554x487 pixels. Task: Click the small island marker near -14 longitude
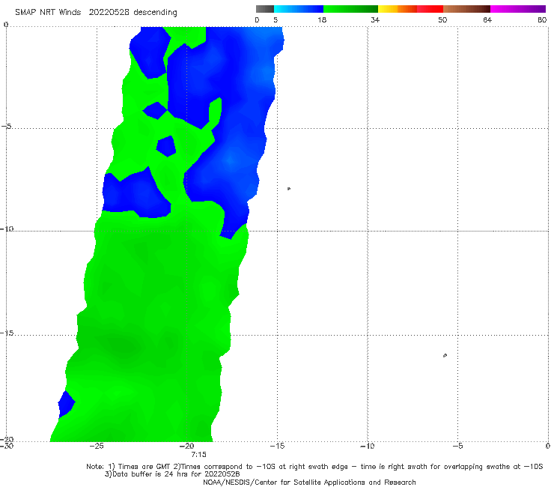(289, 189)
